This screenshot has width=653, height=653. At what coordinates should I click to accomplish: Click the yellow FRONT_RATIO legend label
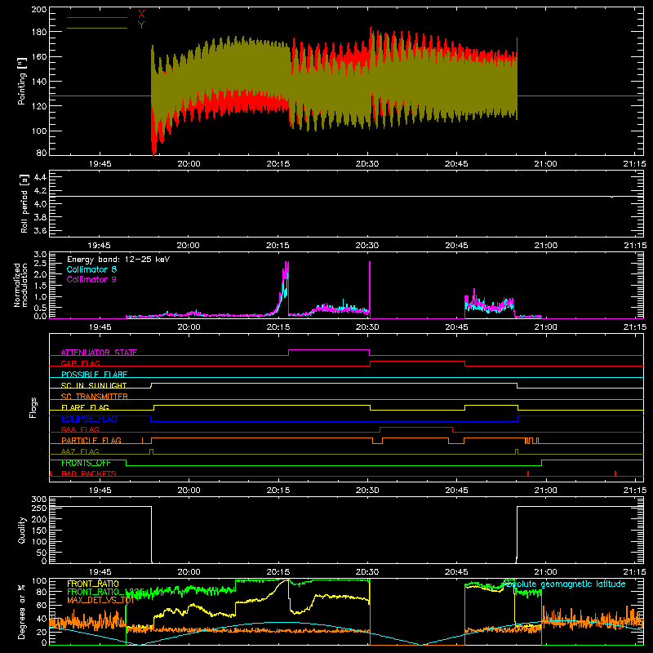93,584
